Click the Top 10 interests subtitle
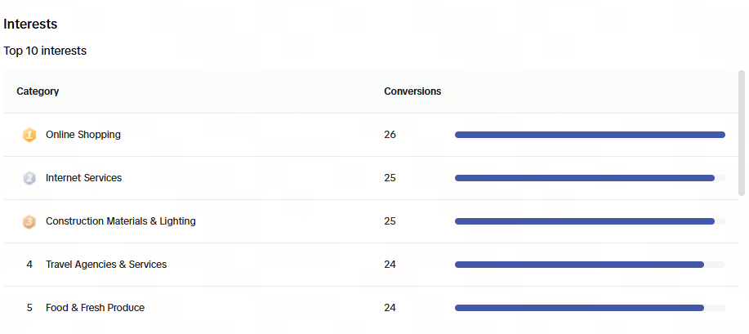This screenshot has height=334, width=749. (45, 51)
